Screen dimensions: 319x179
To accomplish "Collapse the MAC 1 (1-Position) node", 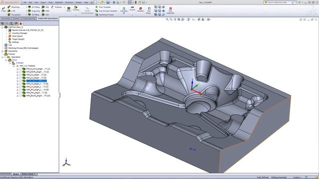I will tap(13, 66).
